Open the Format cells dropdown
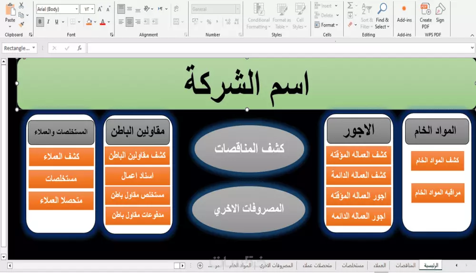 (x=327, y=25)
